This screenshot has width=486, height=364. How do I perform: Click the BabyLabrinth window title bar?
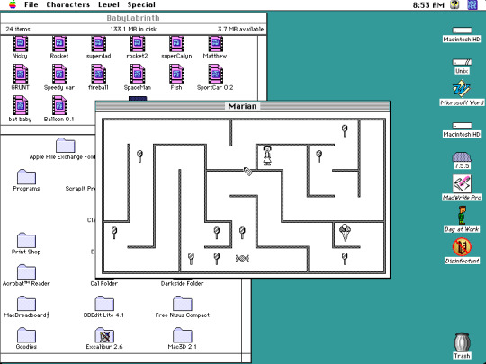(133, 18)
